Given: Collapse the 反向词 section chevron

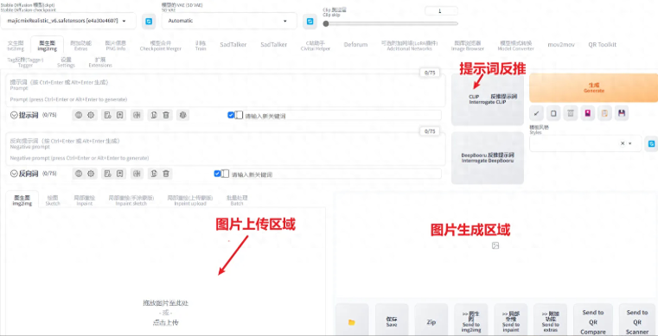Looking at the screenshot, I should pos(14,174).
